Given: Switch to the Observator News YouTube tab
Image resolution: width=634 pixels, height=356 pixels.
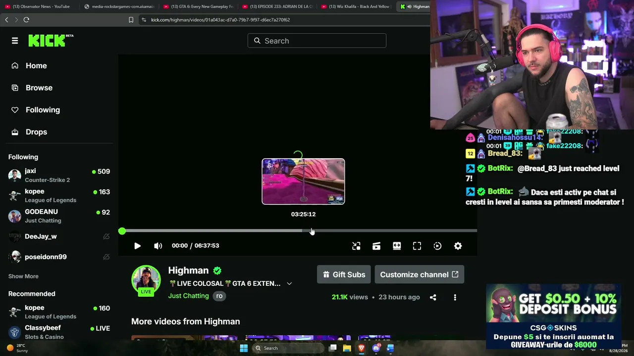Looking at the screenshot, I should 40,6.
